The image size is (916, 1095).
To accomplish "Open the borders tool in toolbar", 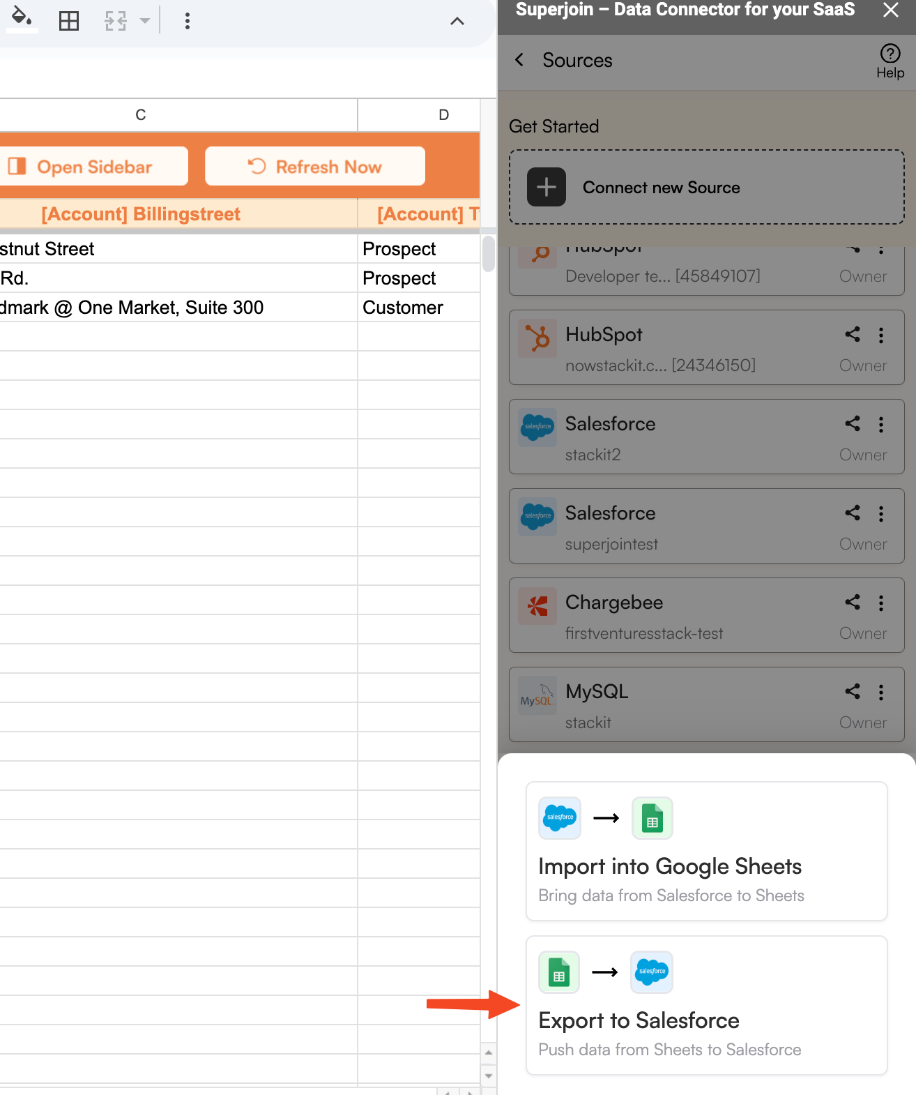I will point(69,21).
